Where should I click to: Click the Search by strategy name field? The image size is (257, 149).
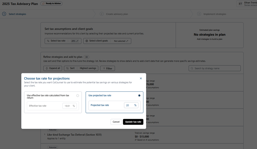click(216, 68)
